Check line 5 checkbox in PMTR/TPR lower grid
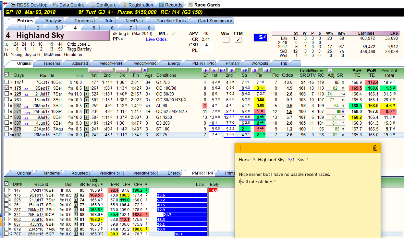404x238 pixels. pyautogui.click(x=6, y=210)
